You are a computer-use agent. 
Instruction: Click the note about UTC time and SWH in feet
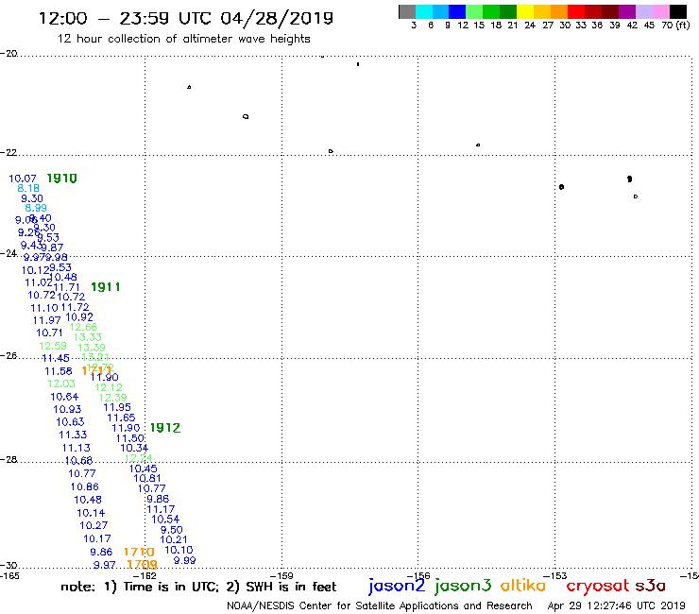(x=198, y=587)
